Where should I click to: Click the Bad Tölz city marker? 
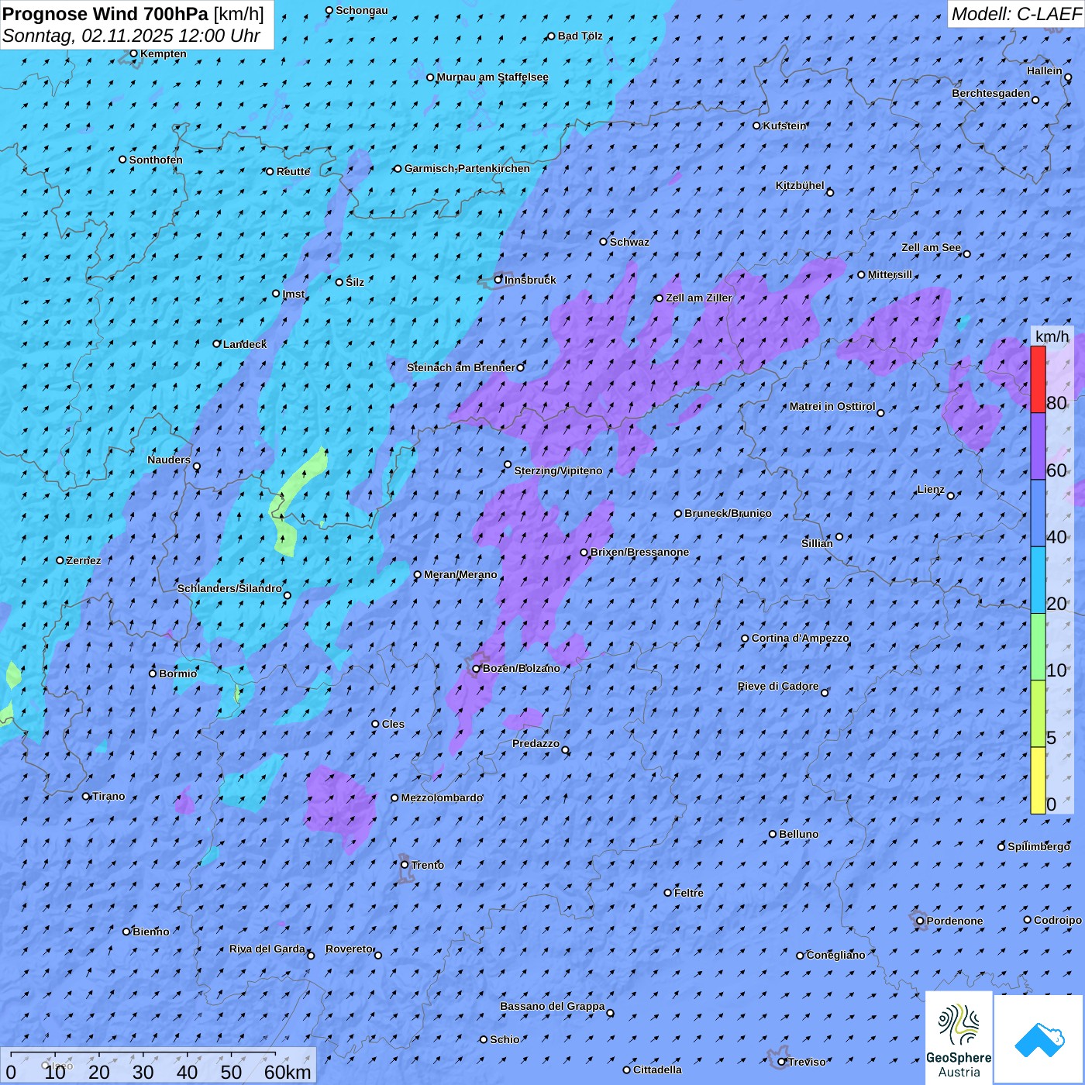point(552,36)
